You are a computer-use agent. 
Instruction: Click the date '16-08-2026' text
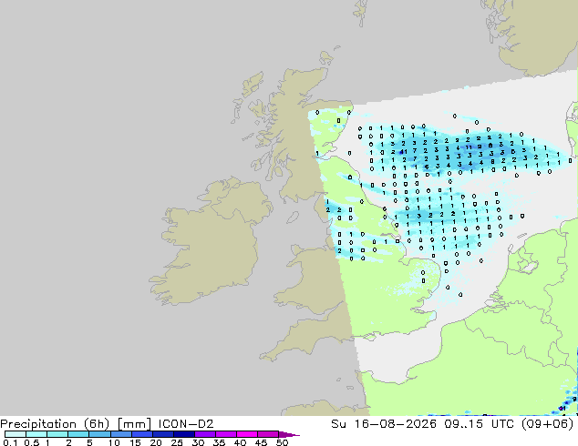395,424
